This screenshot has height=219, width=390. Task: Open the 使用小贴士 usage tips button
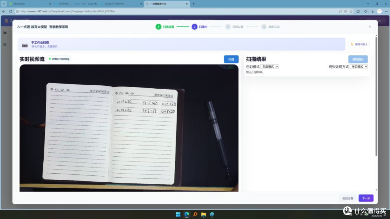(359, 44)
